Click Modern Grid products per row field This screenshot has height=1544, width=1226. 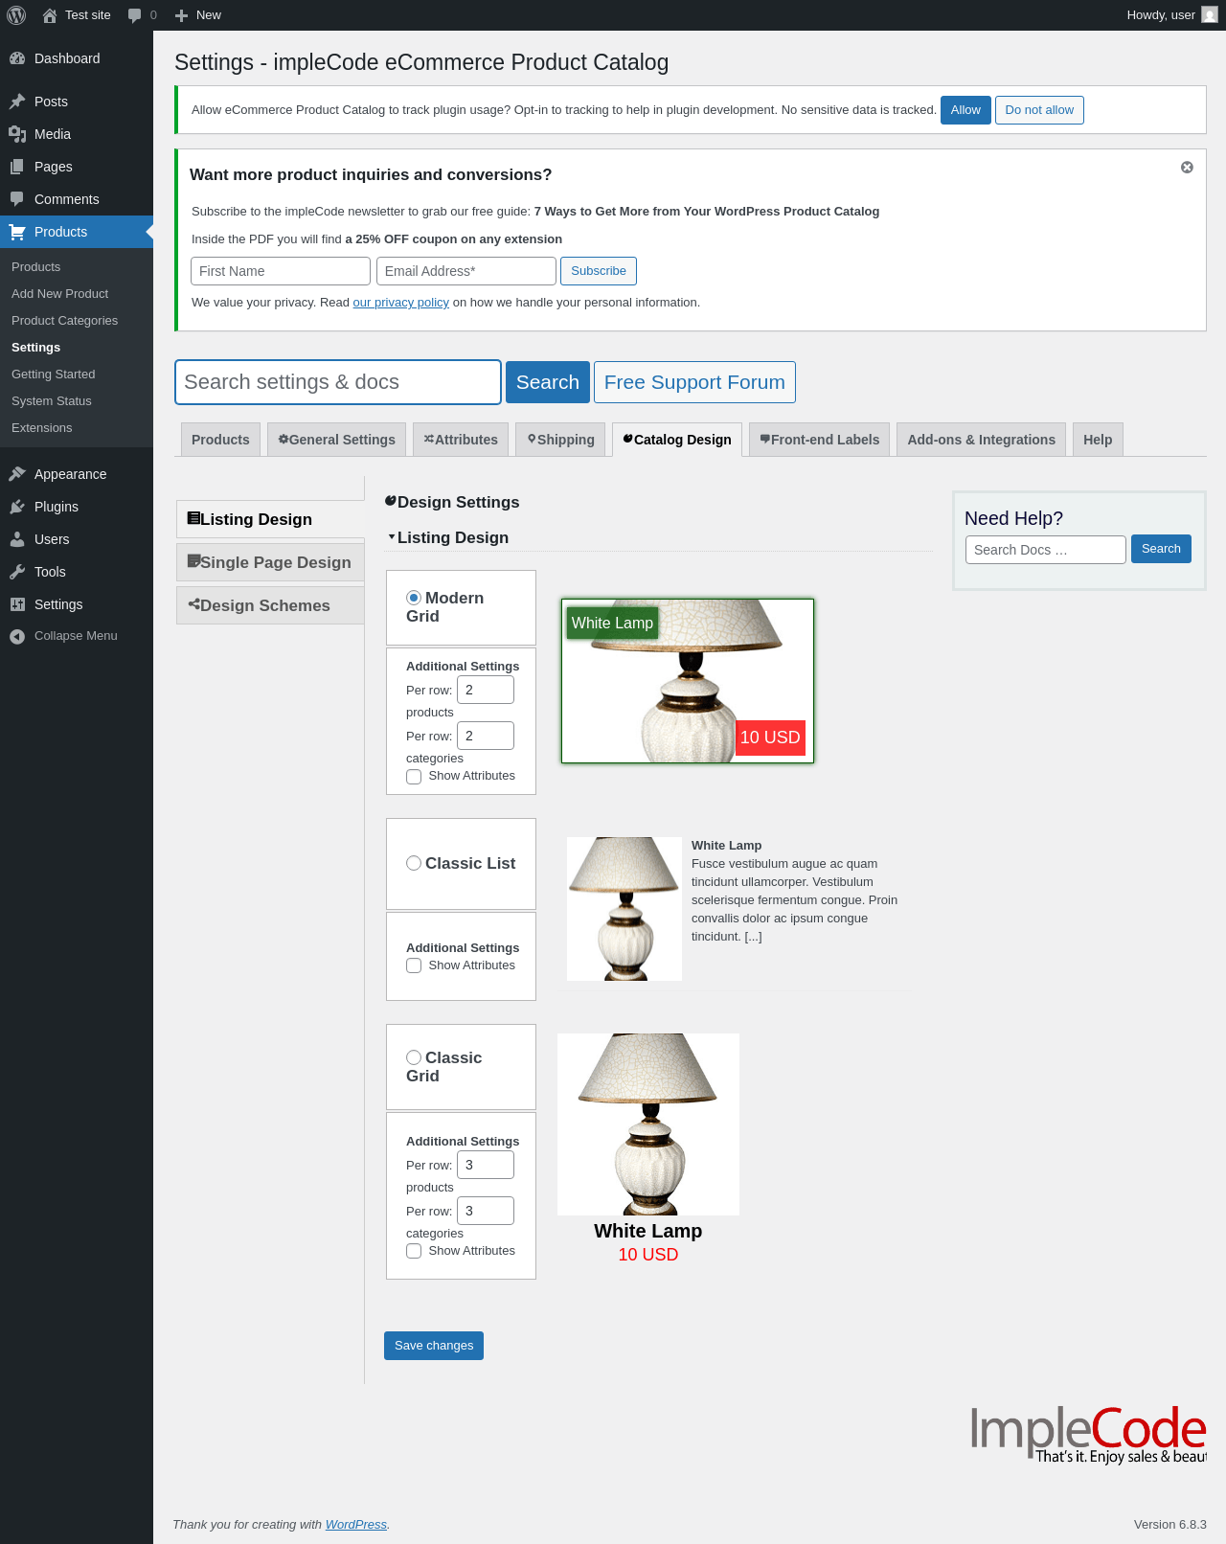tap(486, 690)
